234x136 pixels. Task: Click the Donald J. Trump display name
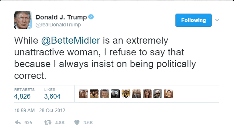point(61,17)
